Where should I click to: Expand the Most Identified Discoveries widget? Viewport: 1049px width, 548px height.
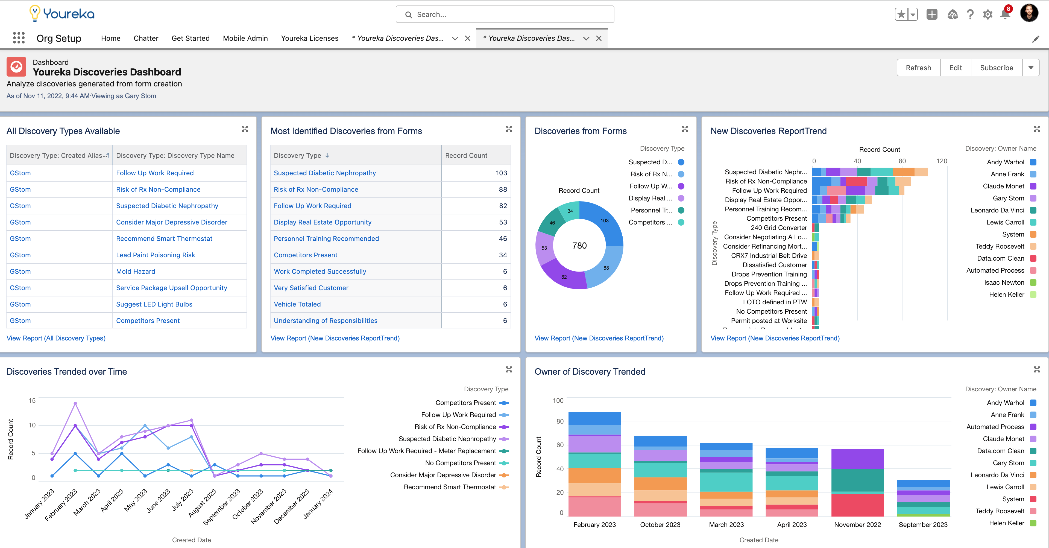tap(509, 129)
